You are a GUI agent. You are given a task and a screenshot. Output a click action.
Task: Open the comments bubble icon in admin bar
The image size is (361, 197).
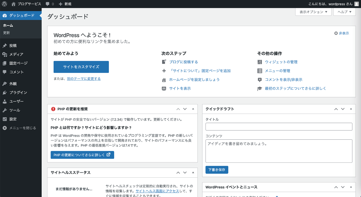pyautogui.click(x=48, y=4)
